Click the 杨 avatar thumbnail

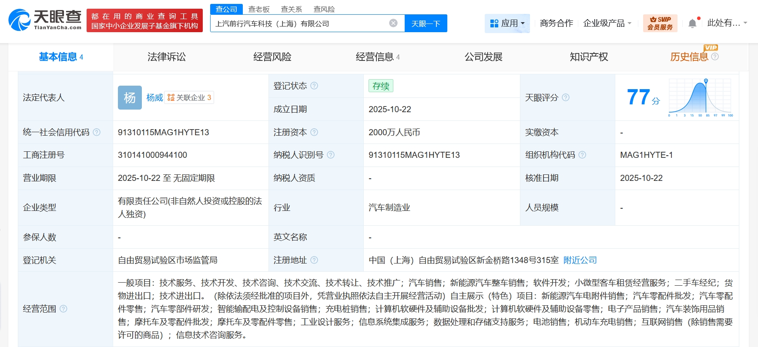pyautogui.click(x=130, y=97)
